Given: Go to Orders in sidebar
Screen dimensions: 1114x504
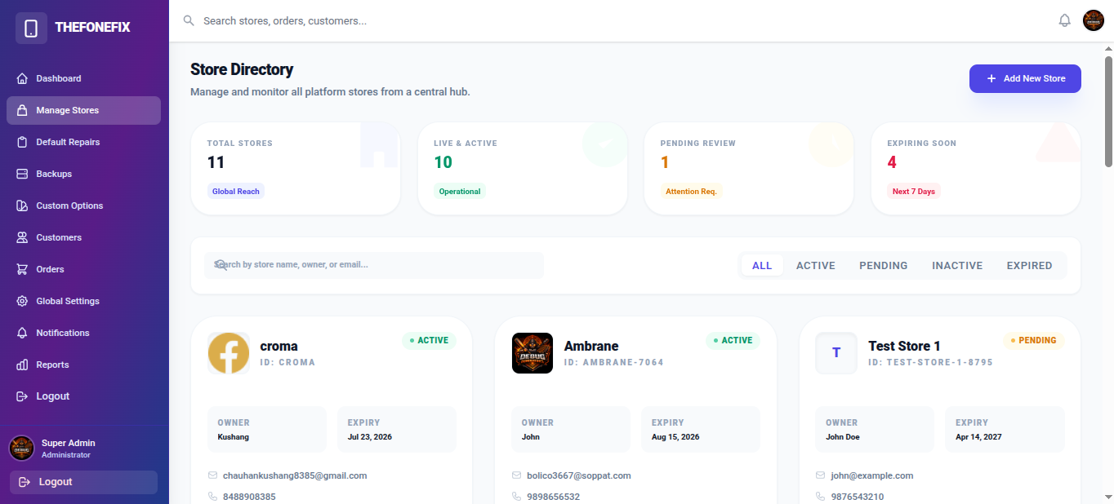Looking at the screenshot, I should click(x=83, y=269).
